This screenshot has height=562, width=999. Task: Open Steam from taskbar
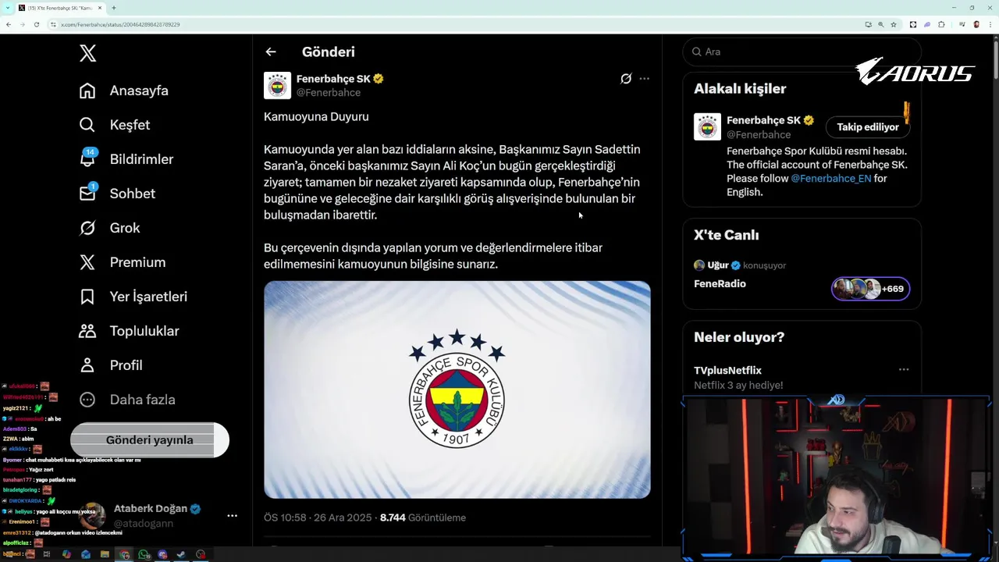pos(181,554)
